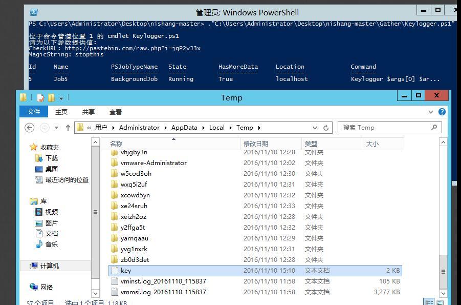461x305 pixels.
Task: Open the 音乐 library
Action: click(52, 245)
